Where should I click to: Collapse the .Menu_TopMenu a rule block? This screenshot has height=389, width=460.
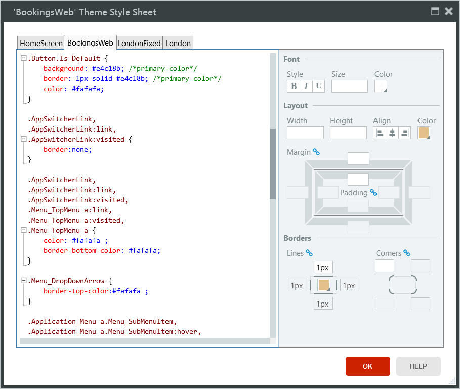[x=23, y=230]
